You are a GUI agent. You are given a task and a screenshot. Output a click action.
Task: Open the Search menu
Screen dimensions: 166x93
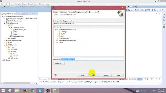[24, 4]
